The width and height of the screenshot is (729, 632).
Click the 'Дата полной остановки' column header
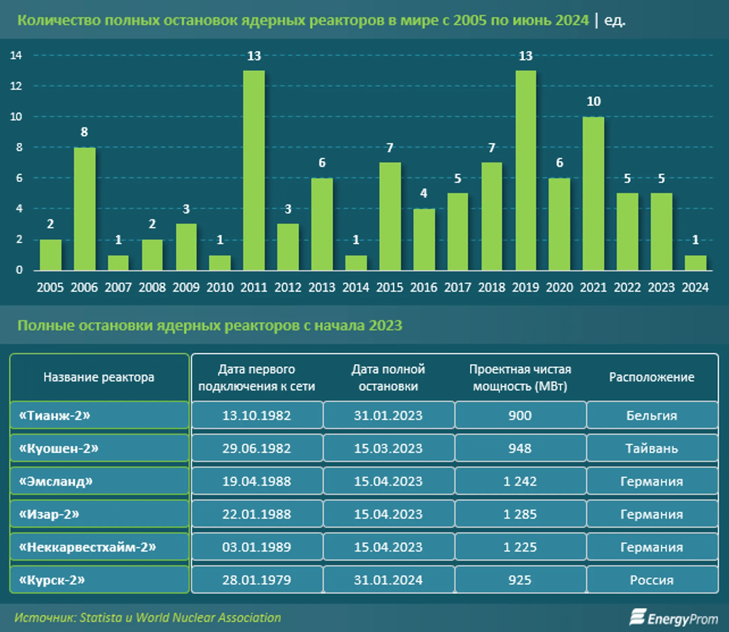point(388,377)
